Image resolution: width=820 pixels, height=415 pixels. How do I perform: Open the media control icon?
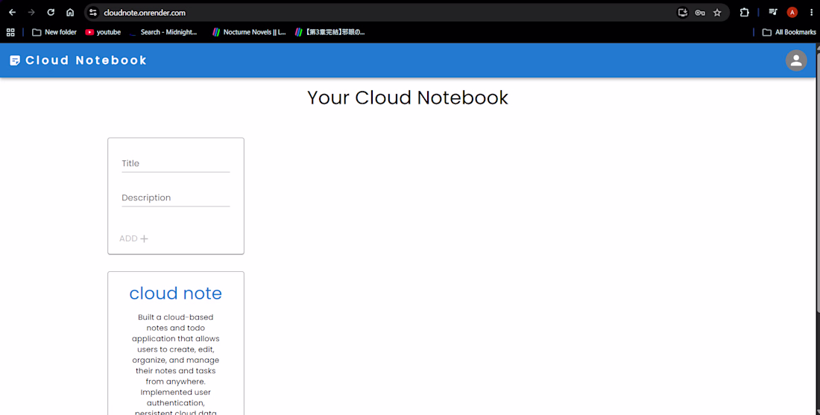coord(773,13)
